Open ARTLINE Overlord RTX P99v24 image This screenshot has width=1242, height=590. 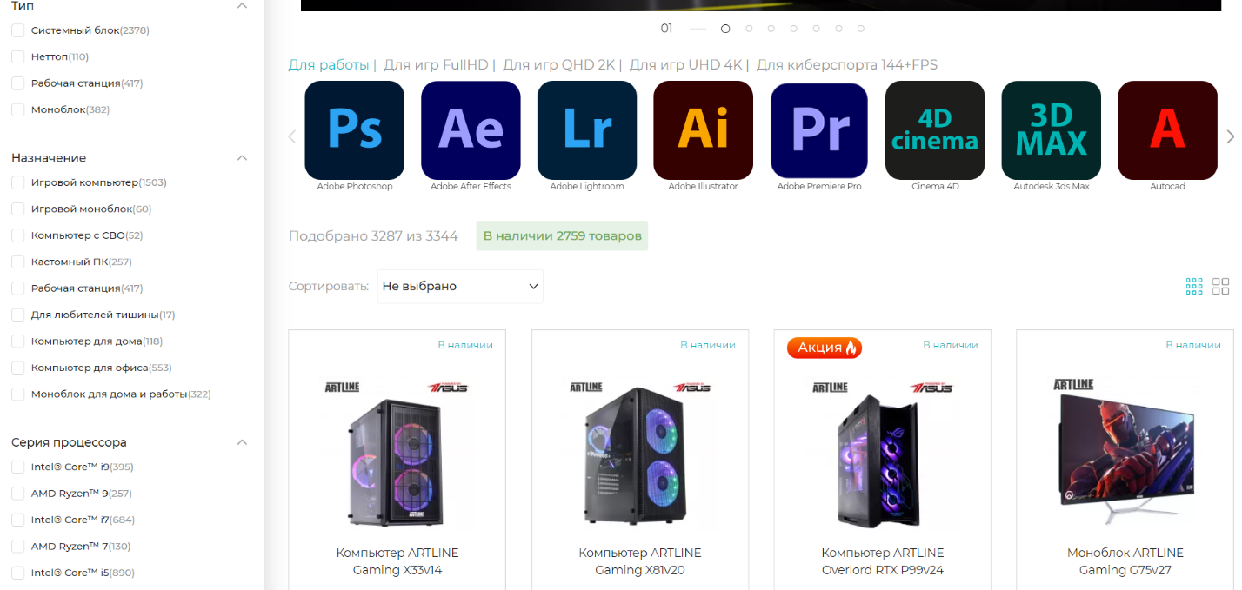(882, 454)
